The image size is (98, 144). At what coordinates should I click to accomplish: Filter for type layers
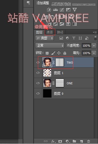click(x=74, y=38)
